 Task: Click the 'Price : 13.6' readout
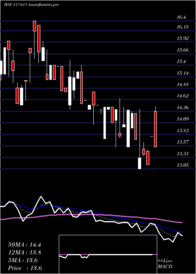coord(25,268)
